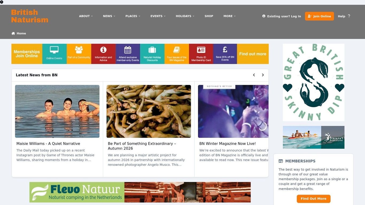Click the Part of a Community people icon
This screenshot has width=365, height=205.
point(79,51)
